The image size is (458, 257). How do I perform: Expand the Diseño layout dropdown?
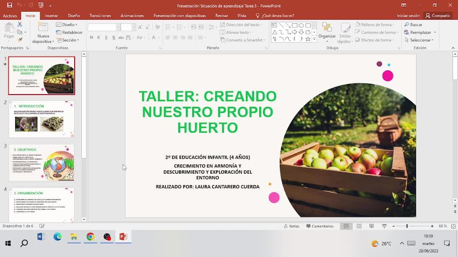click(x=69, y=25)
